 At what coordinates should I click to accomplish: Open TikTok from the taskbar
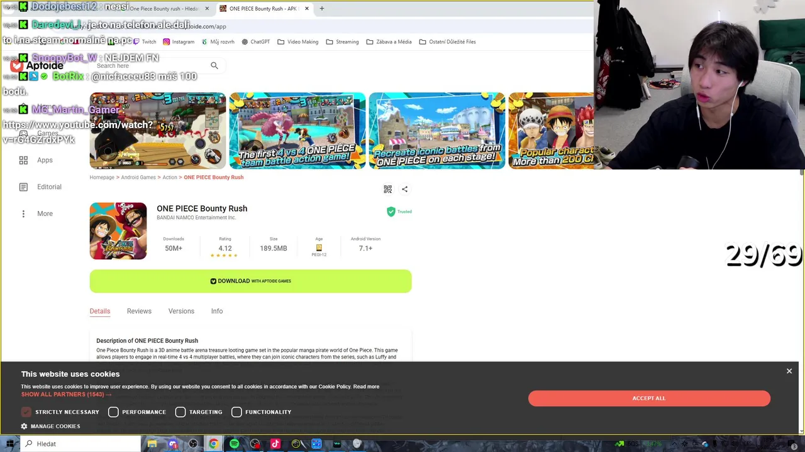pos(275,444)
